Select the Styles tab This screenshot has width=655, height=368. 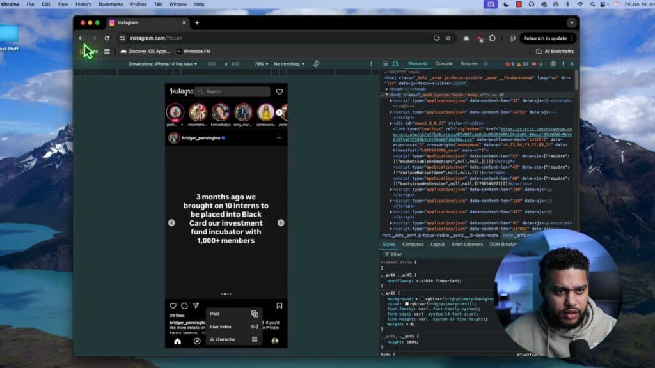(389, 245)
